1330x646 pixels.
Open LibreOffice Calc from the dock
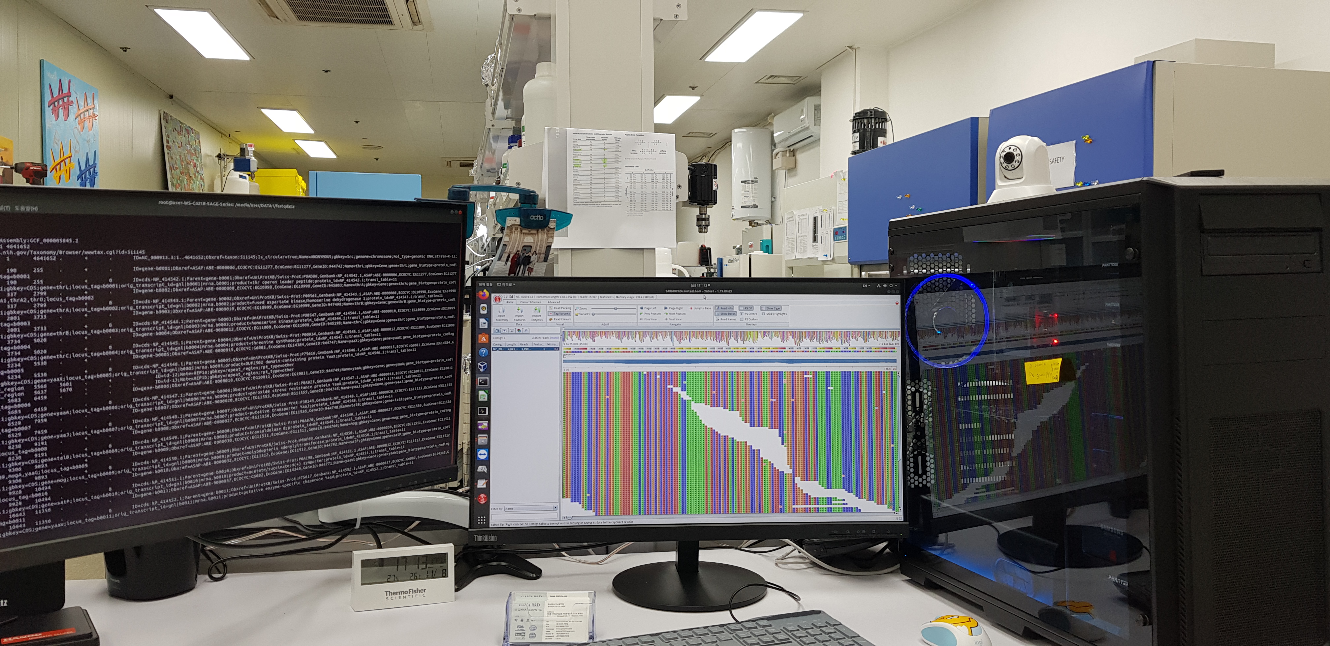coord(483,396)
